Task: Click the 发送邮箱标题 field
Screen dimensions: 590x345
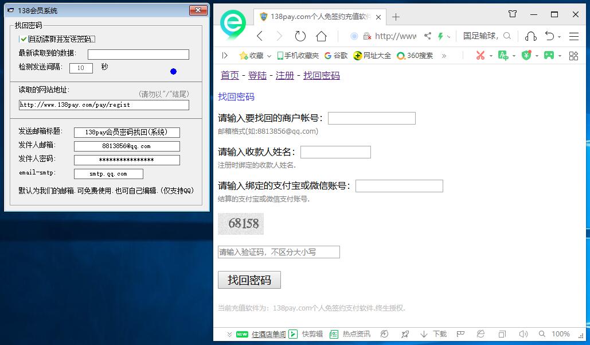Action: 127,133
